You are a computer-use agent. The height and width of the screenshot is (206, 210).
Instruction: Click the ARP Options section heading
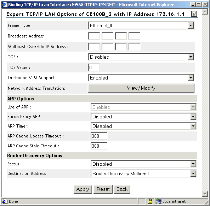click(x=21, y=99)
